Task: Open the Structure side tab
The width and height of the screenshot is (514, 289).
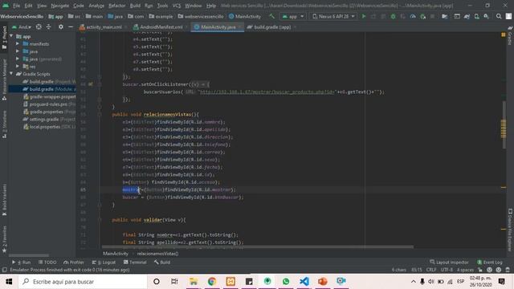Action: point(4,124)
